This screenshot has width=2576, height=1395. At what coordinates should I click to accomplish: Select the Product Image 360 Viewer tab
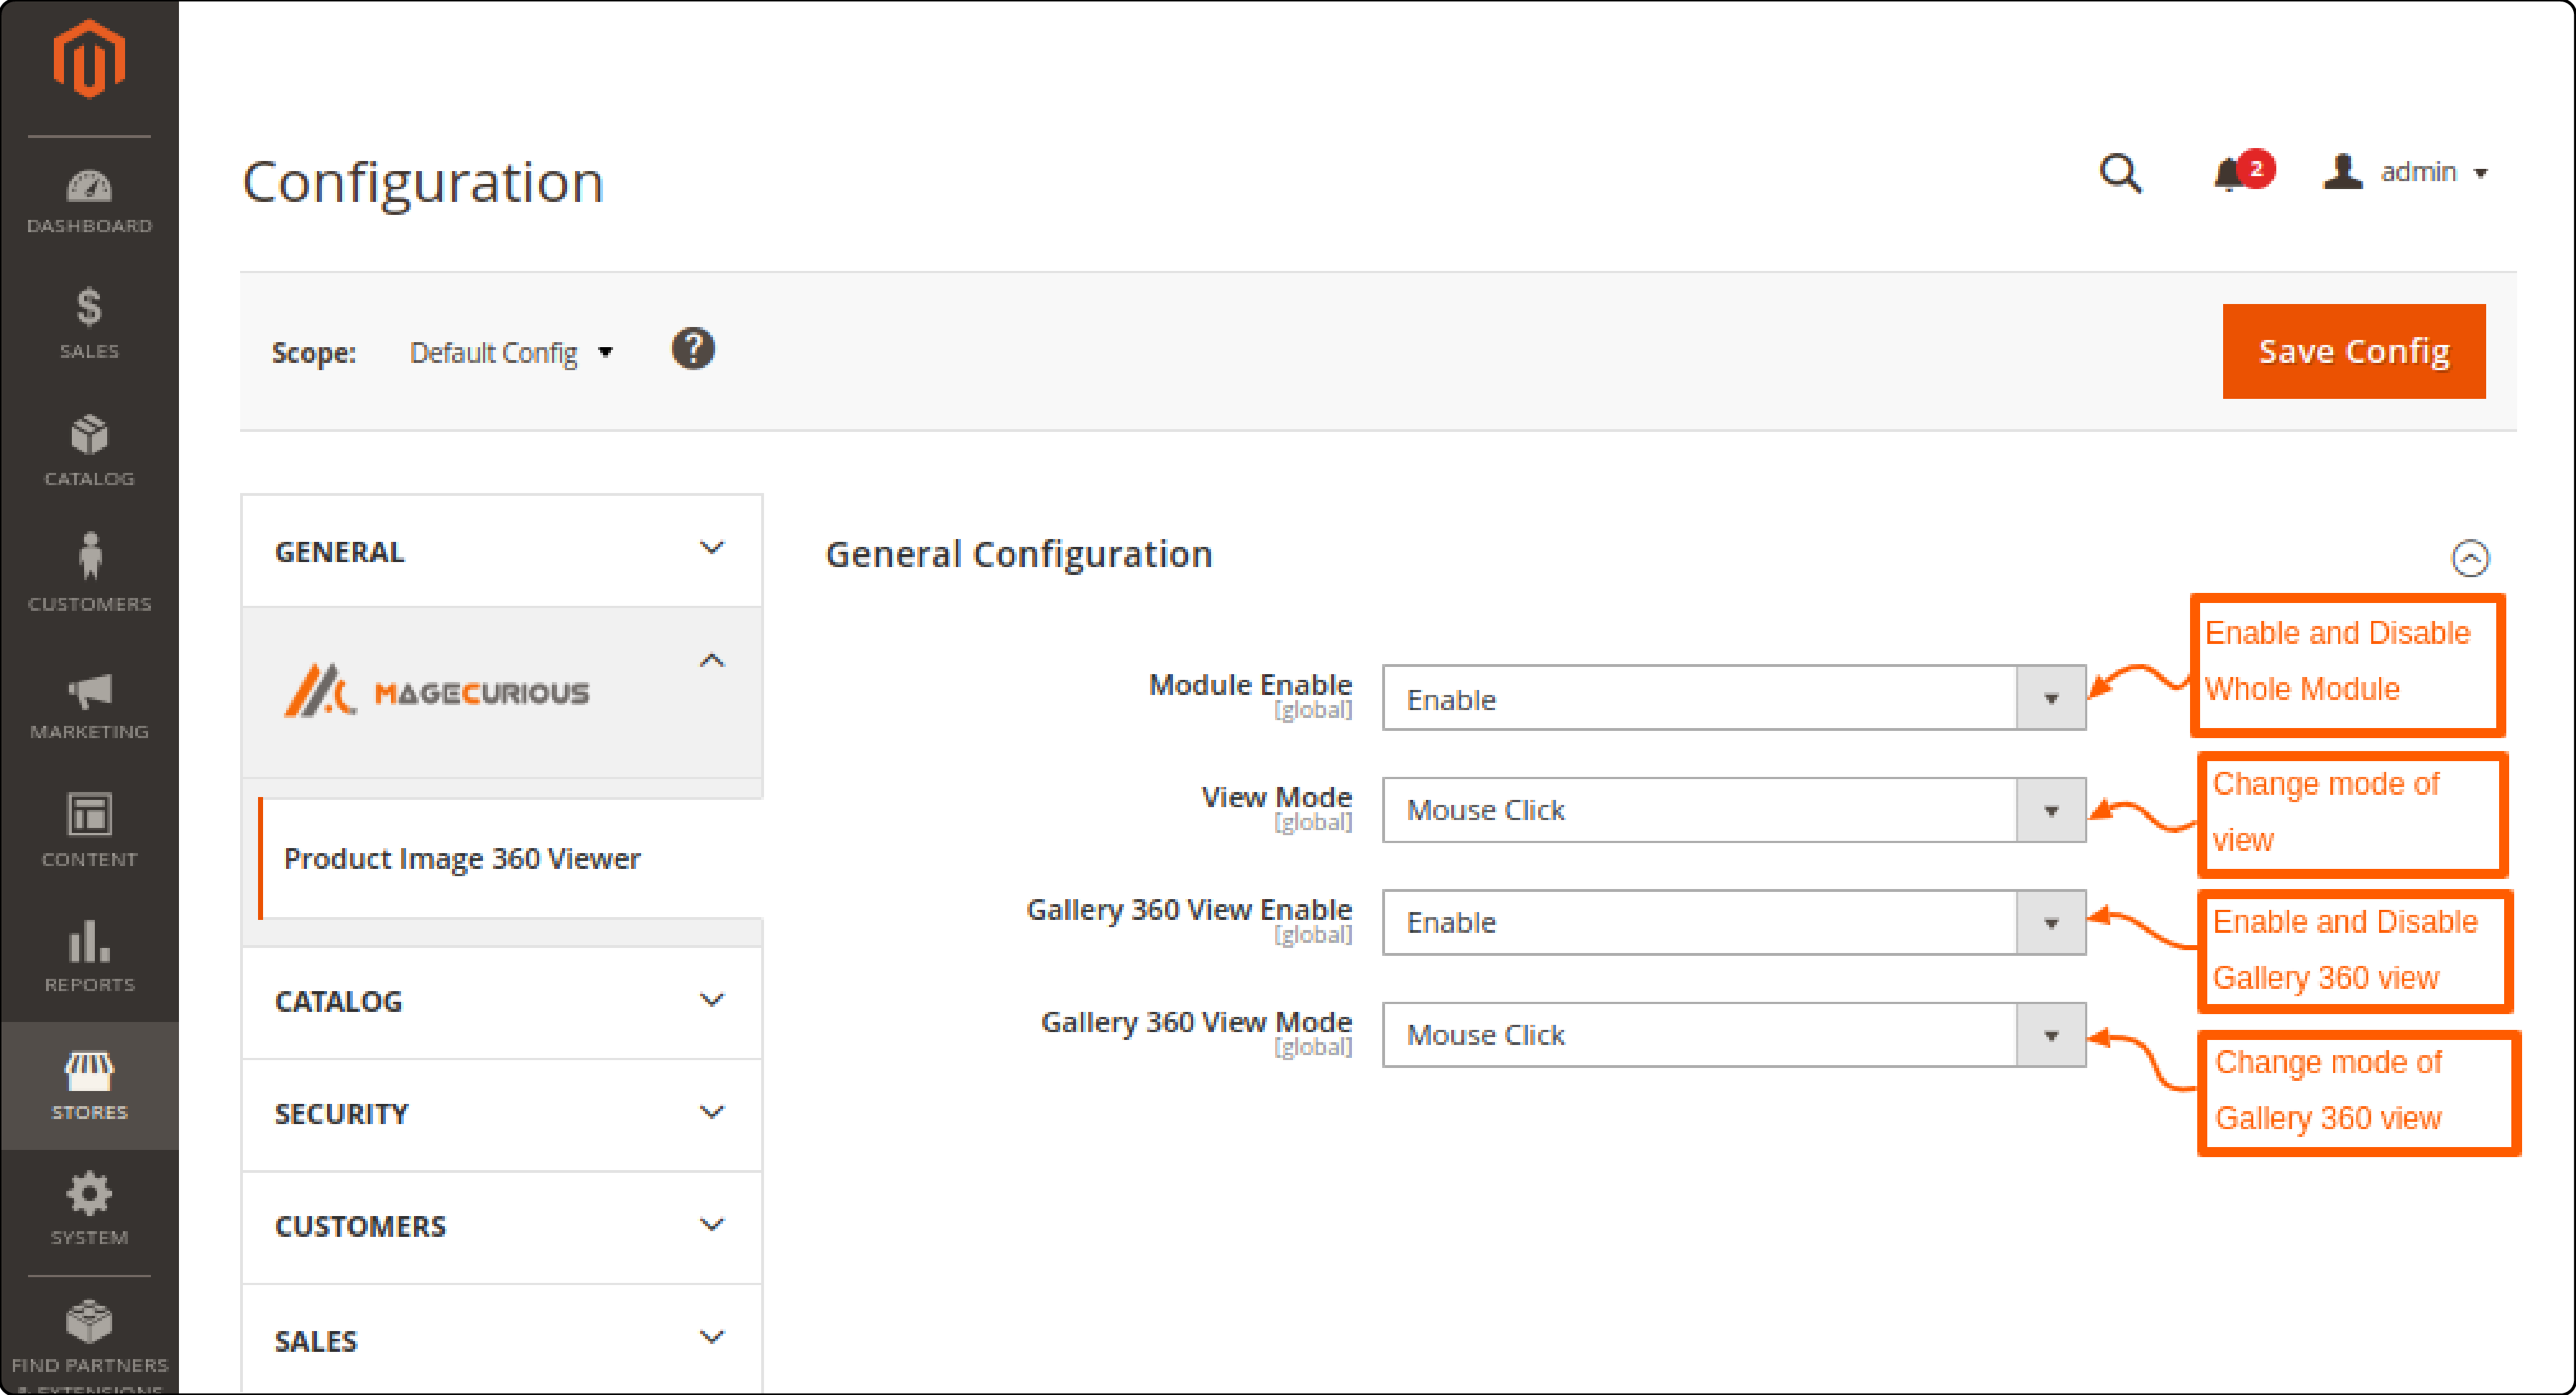463,857
